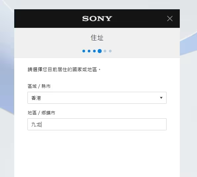Select the first progress step dot
The width and height of the screenshot is (197, 177).
[84, 51]
